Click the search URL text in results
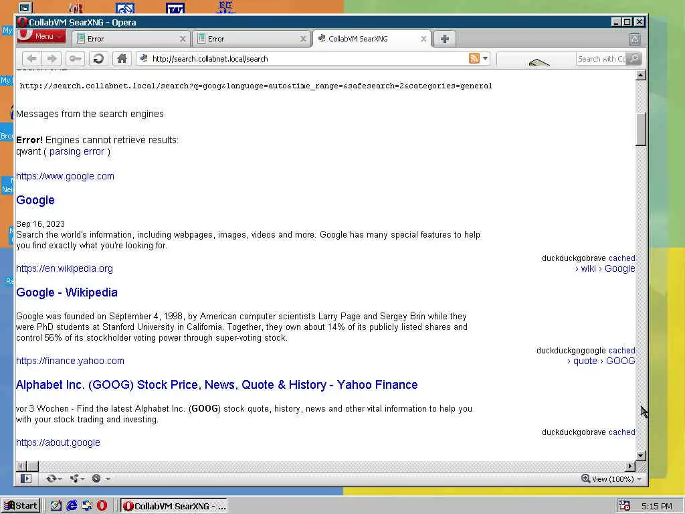 [x=256, y=86]
